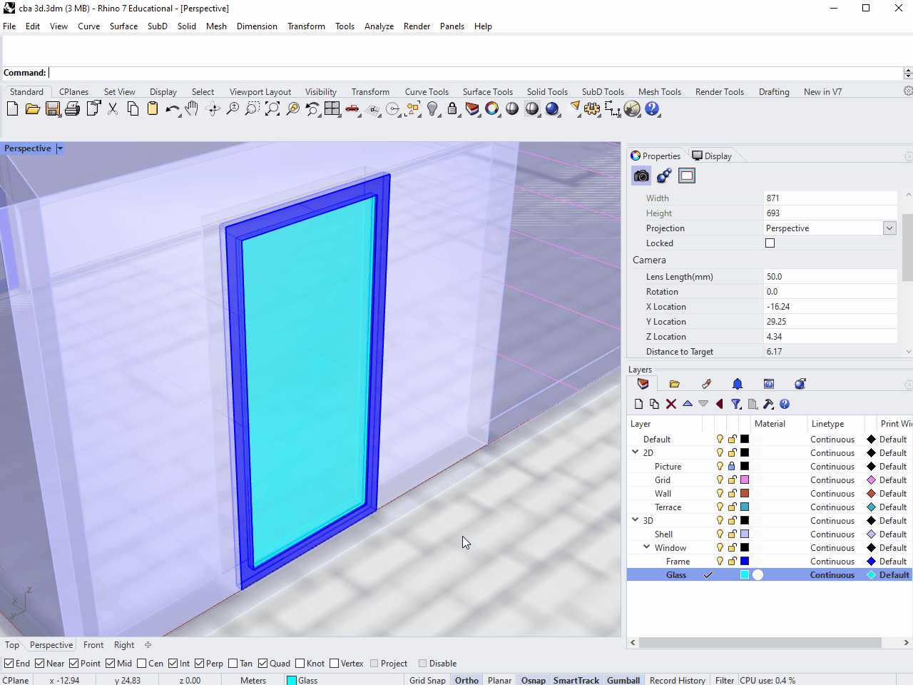
Task: Collapse the 3D layer group
Action: click(635, 520)
